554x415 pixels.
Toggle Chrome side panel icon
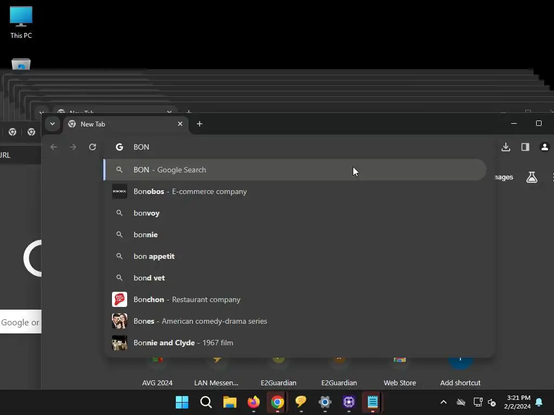pyautogui.click(x=525, y=147)
